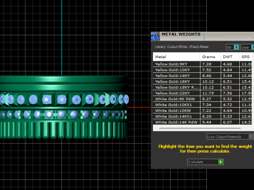Toggle the User library switch
This screenshot has width=254, height=190.
(x=247, y=47)
